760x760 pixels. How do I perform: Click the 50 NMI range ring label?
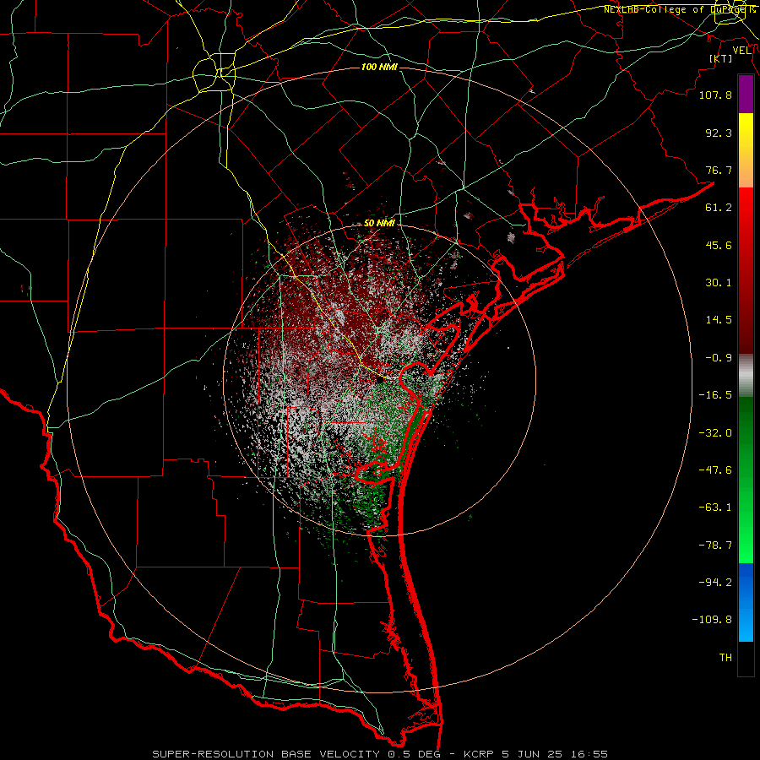click(379, 224)
